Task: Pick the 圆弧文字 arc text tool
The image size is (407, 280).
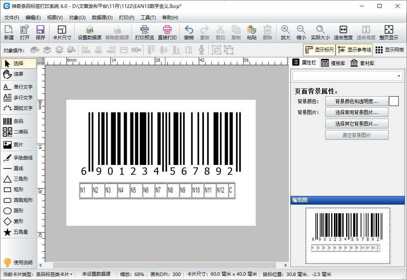Action: coord(19,108)
